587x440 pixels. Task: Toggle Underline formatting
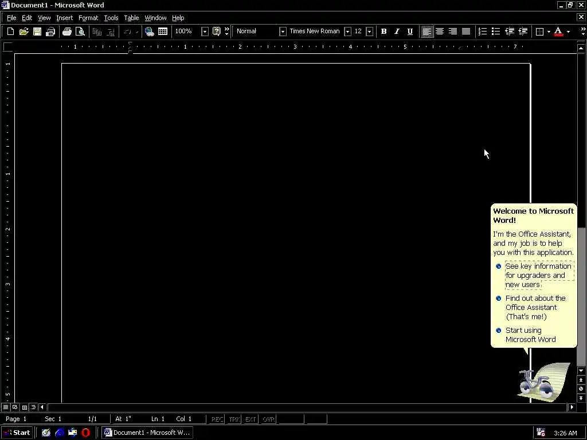[410, 32]
